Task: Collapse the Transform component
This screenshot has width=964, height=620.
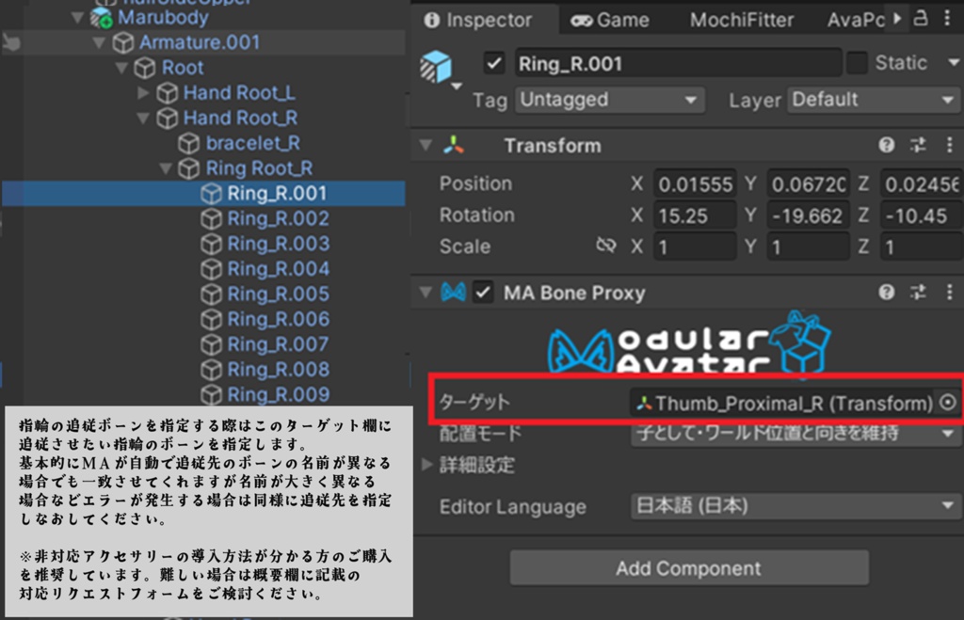Action: tap(426, 146)
